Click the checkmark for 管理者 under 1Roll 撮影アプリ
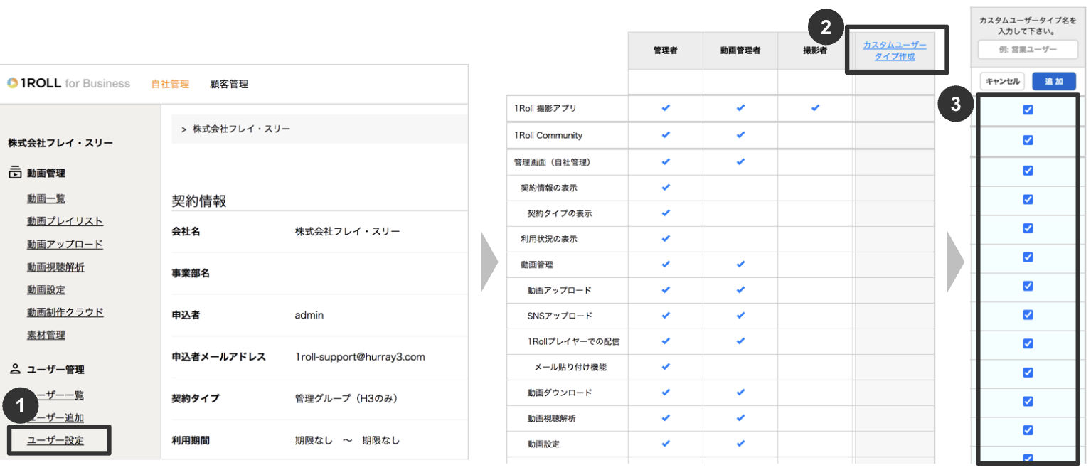The image size is (1091, 475). click(x=666, y=108)
